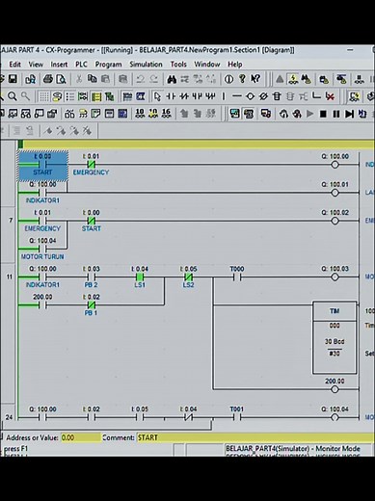Select the INDIKATOR1 contact in first rung
Screen dimensions: 375x501
42,193
